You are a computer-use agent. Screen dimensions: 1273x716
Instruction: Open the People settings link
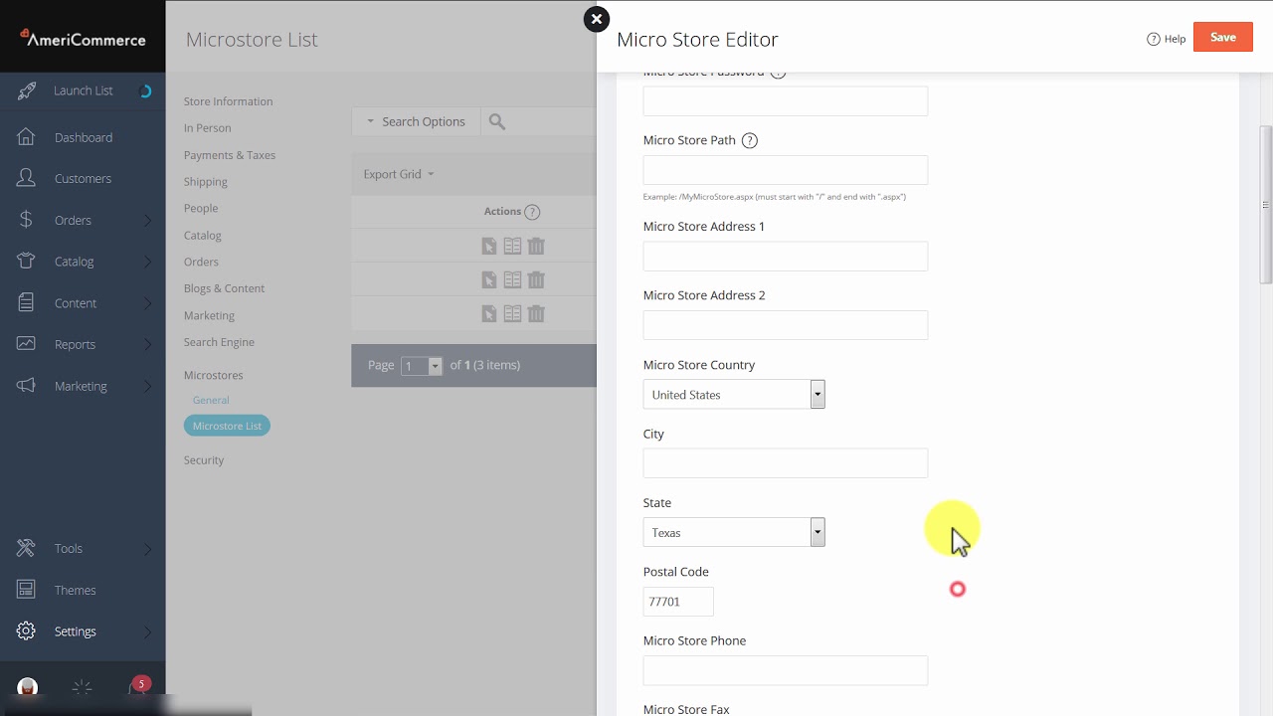pyautogui.click(x=201, y=209)
